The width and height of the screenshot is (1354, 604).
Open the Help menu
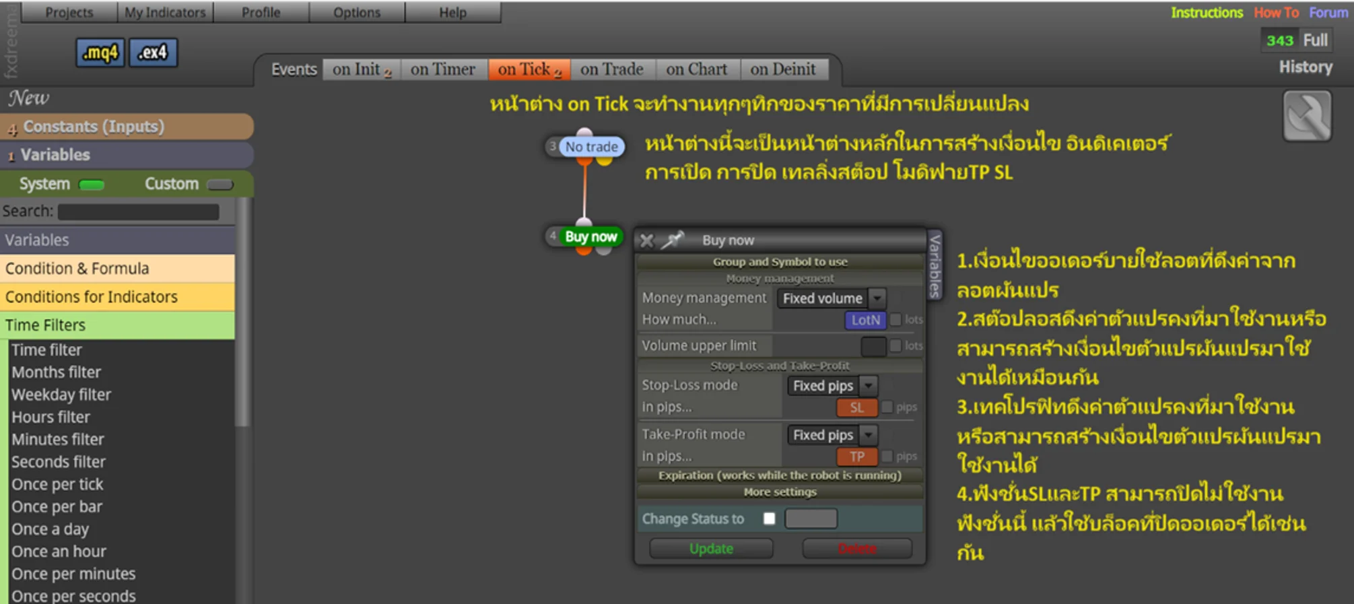452,12
